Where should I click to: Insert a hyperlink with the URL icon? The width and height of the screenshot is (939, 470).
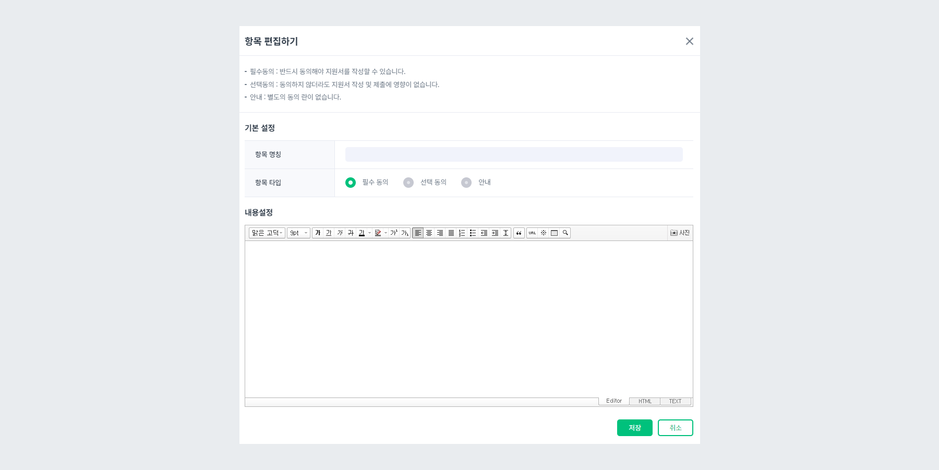coord(532,233)
